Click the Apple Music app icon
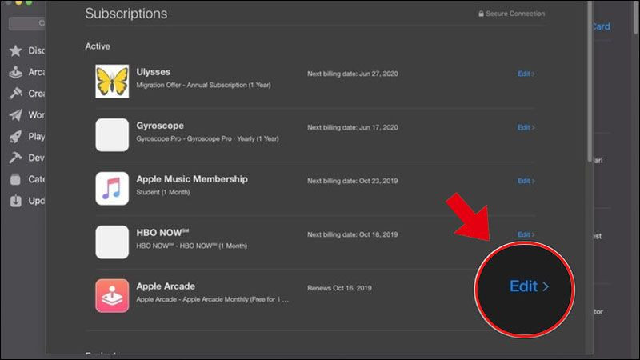 click(x=112, y=188)
